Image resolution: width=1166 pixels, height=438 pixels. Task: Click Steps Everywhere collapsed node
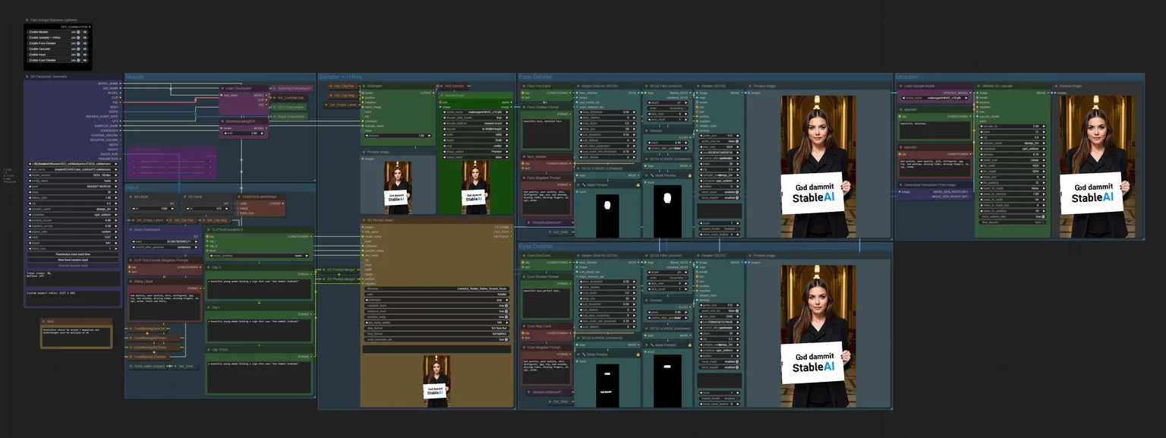288,117
